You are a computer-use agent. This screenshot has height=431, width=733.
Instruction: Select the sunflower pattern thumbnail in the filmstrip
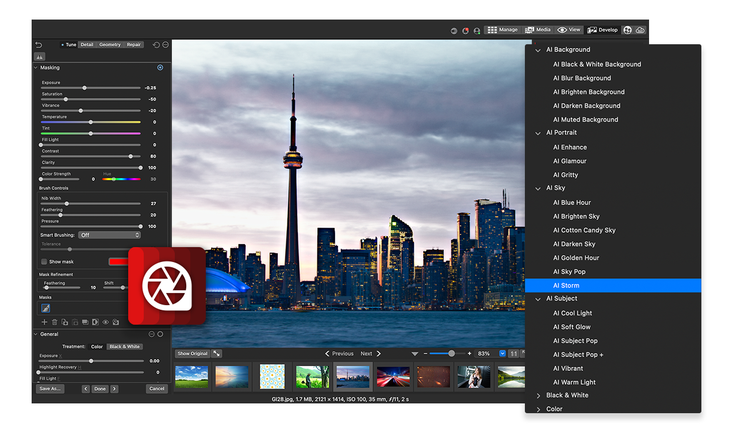tap(272, 376)
